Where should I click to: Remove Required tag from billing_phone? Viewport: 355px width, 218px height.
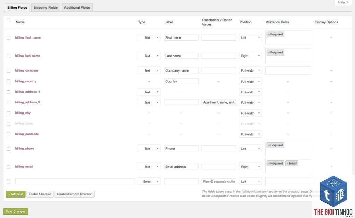pos(269,145)
